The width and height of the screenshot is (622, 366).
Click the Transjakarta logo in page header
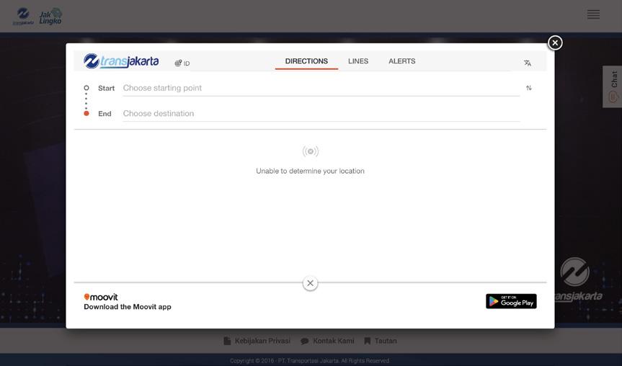(23, 17)
